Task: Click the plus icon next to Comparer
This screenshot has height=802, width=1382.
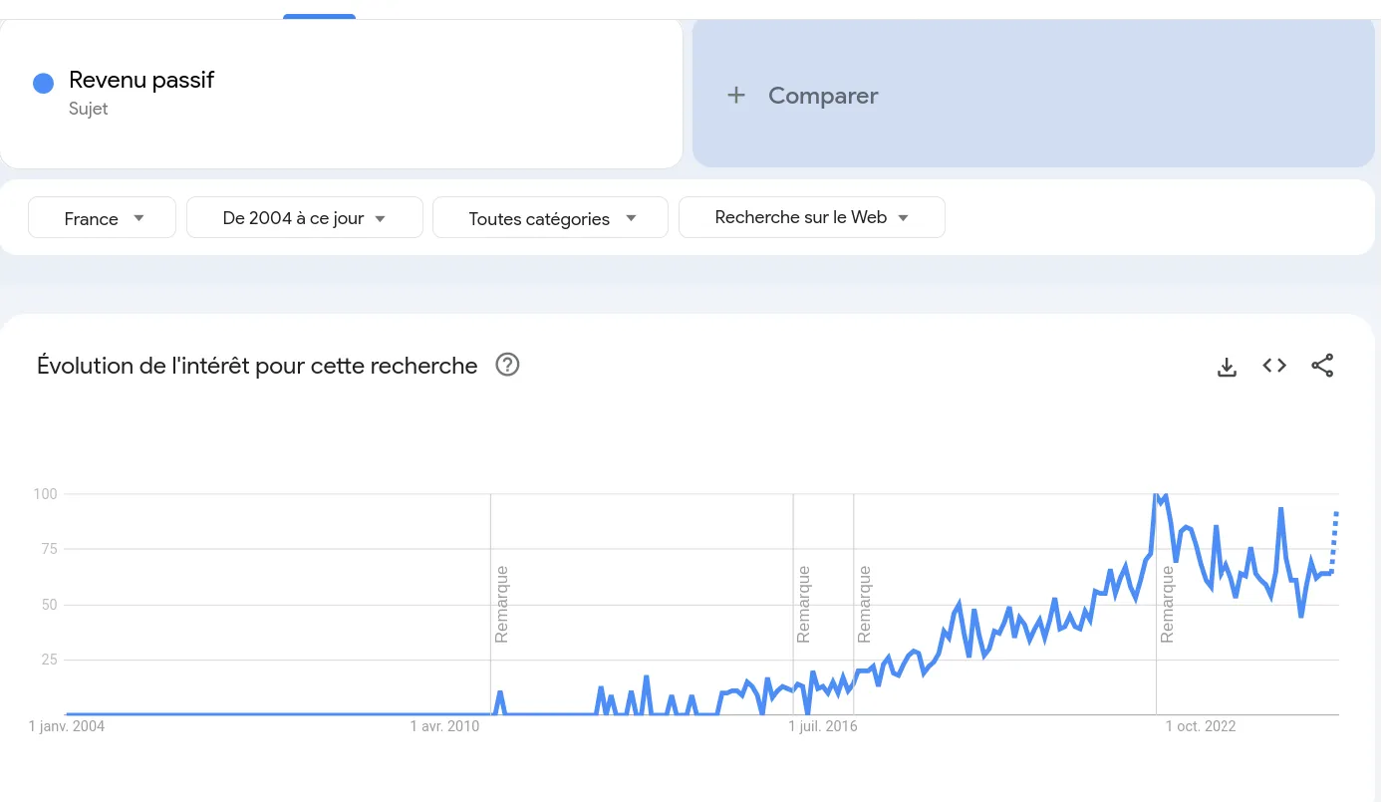Action: [736, 95]
